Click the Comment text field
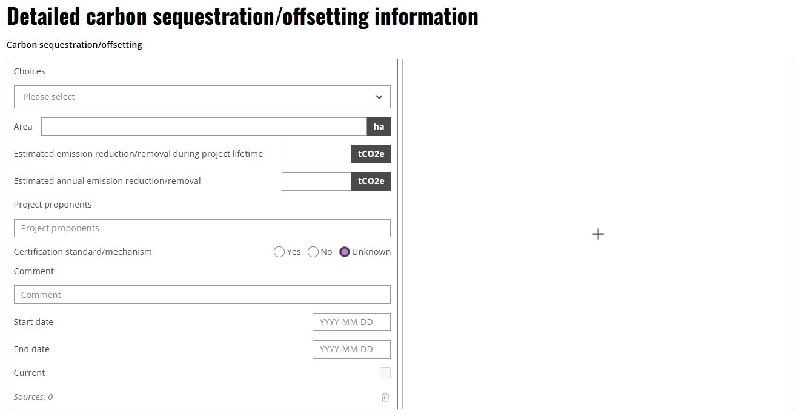 click(x=202, y=295)
